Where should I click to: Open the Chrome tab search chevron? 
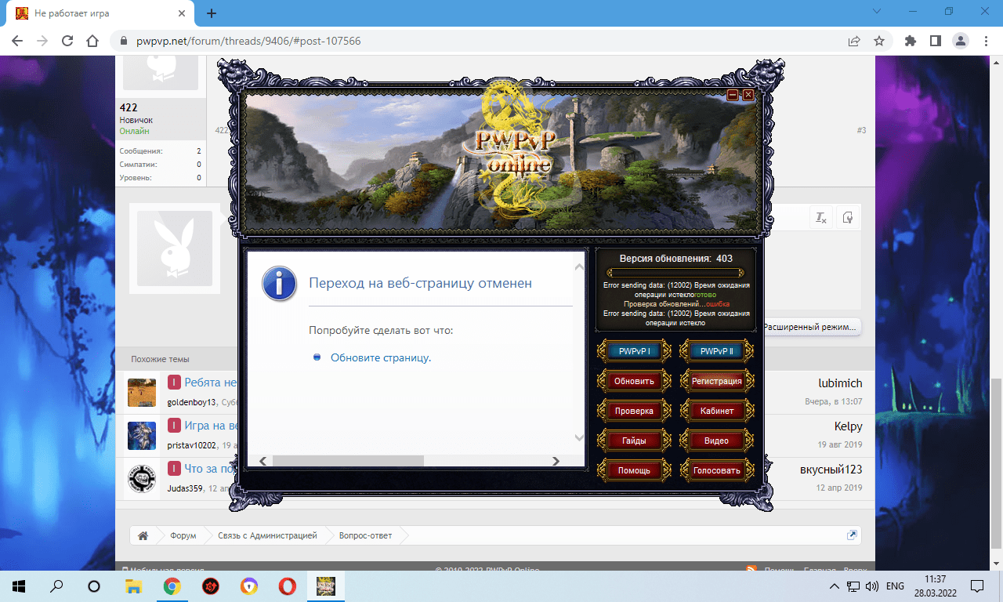coord(877,12)
